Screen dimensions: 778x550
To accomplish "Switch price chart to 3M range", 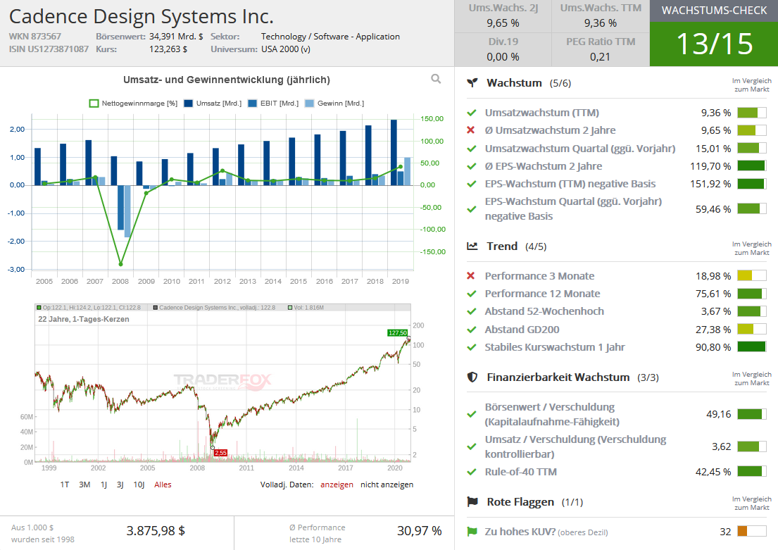I will [x=84, y=485].
